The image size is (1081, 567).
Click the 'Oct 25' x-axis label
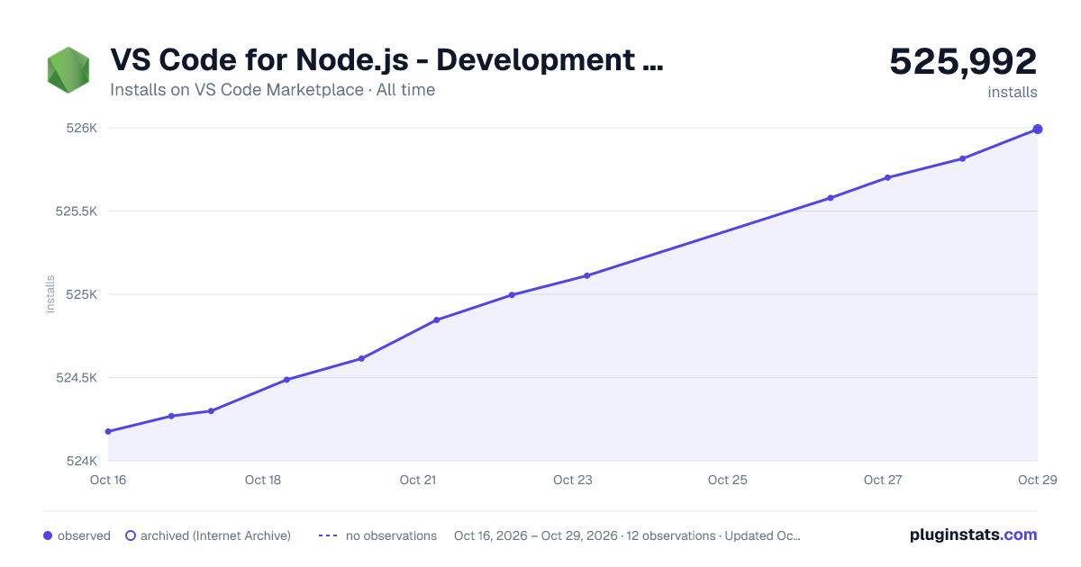click(728, 480)
